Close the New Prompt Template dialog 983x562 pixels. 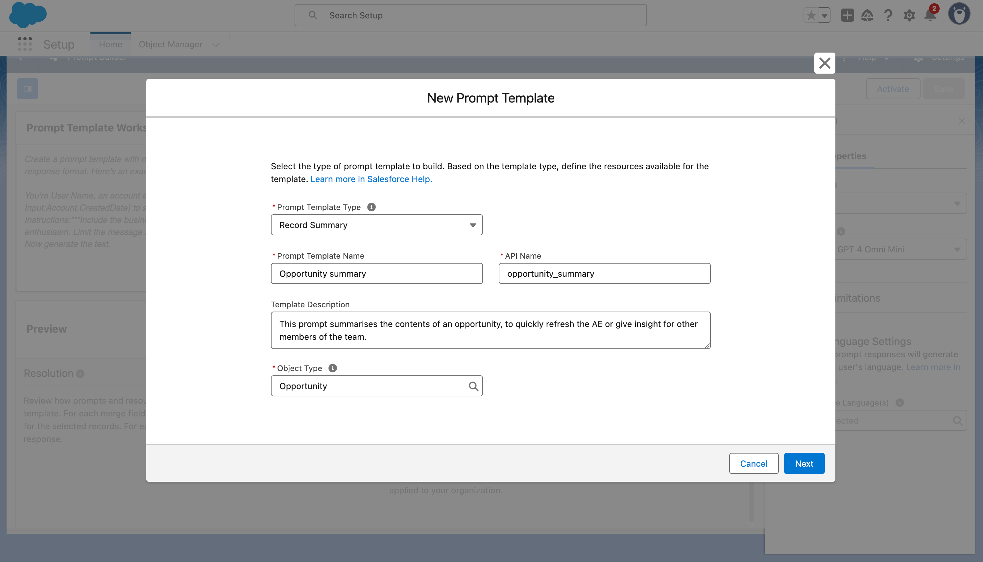point(824,63)
